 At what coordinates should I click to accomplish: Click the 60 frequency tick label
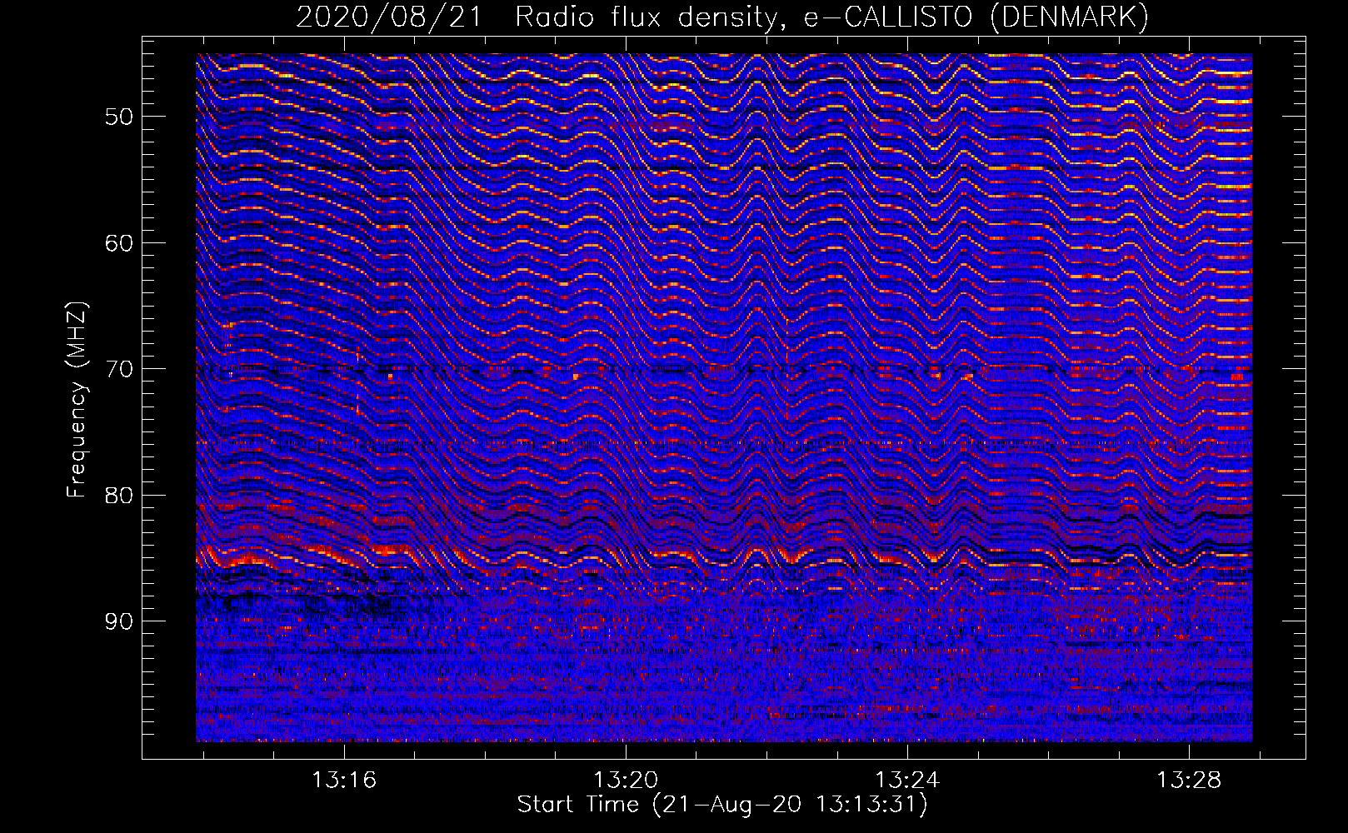click(x=119, y=243)
